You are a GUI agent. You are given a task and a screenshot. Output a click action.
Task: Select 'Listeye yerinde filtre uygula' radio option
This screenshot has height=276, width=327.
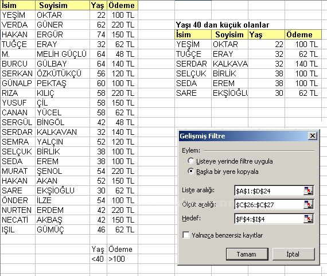[x=190, y=161]
